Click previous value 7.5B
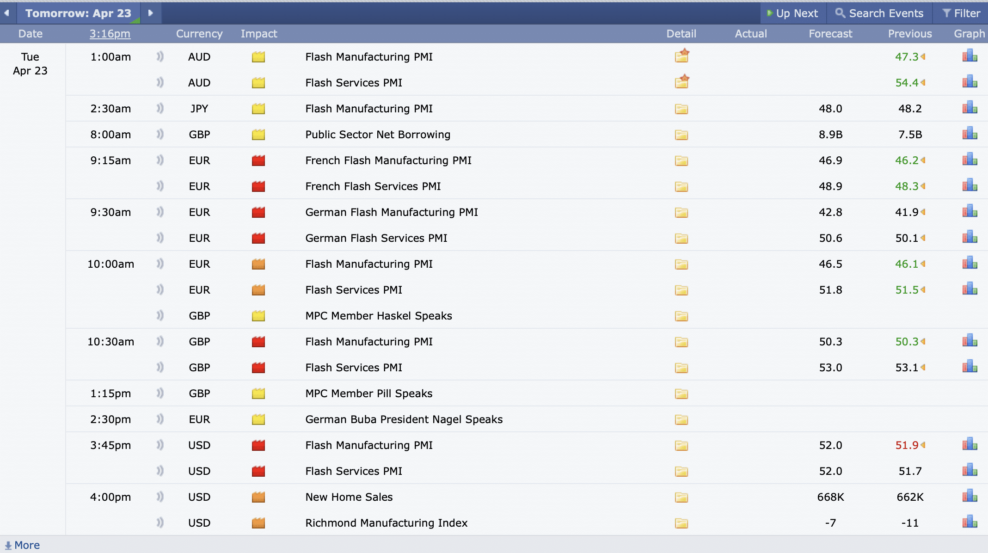Viewport: 988px width, 553px height. (x=910, y=135)
